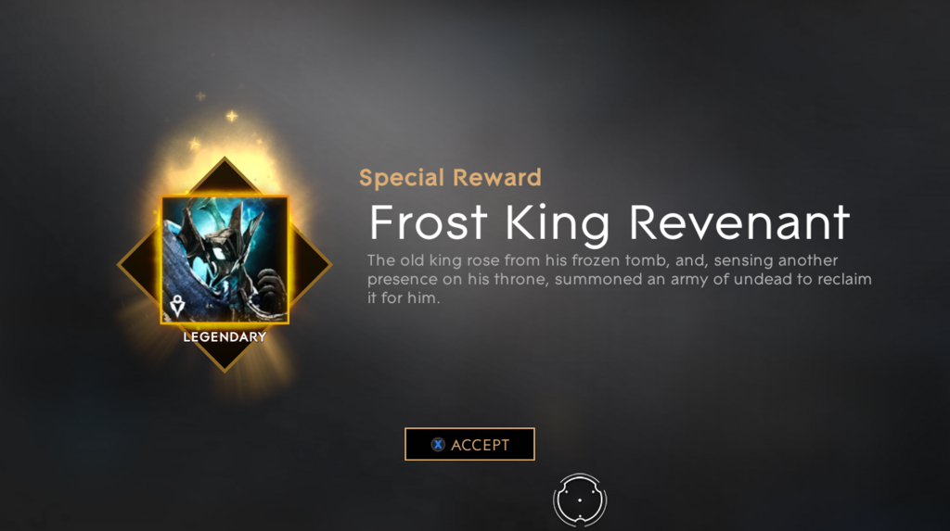Click the white class emblem on portrait
Viewport: 950px width, 531px height.
point(177,307)
